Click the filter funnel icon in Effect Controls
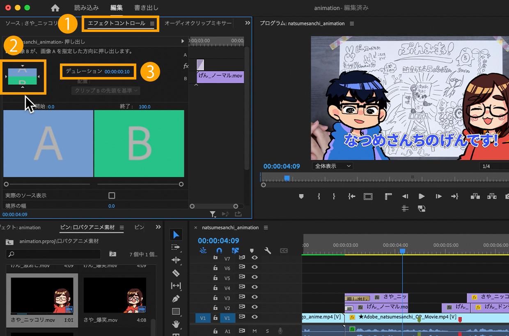This screenshot has width=509, height=336. pyautogui.click(x=213, y=214)
